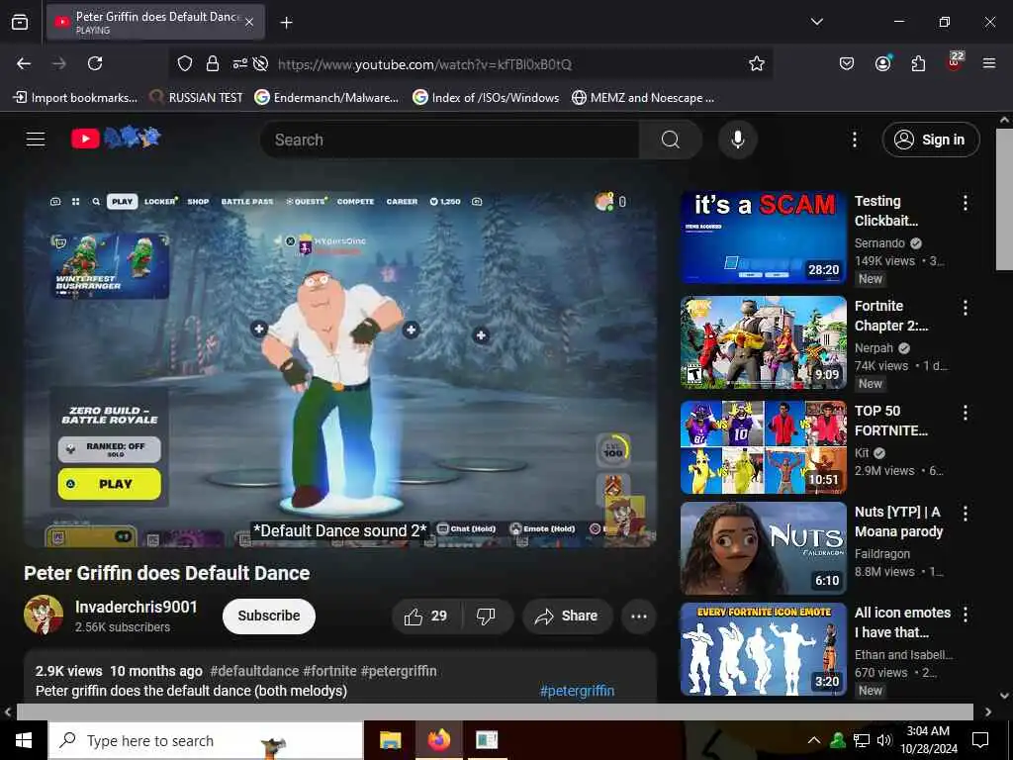Subscribe to Invaderchris9001
The width and height of the screenshot is (1013, 760).
pos(269,616)
